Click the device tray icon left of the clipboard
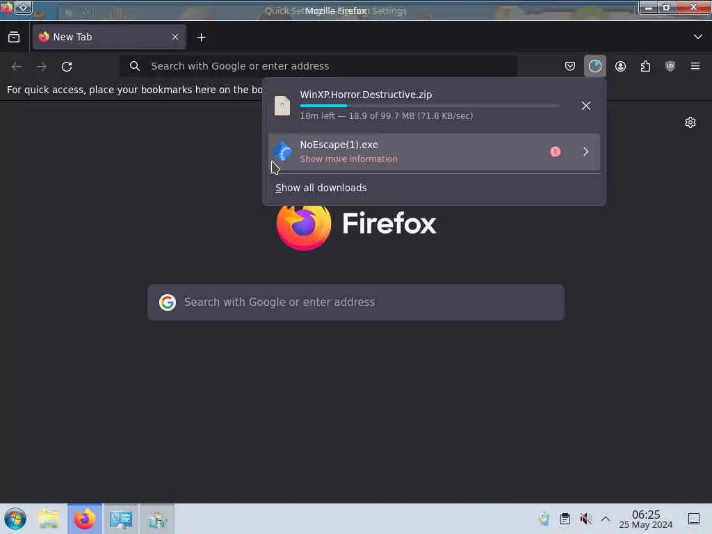This screenshot has width=712, height=534. coord(544,519)
